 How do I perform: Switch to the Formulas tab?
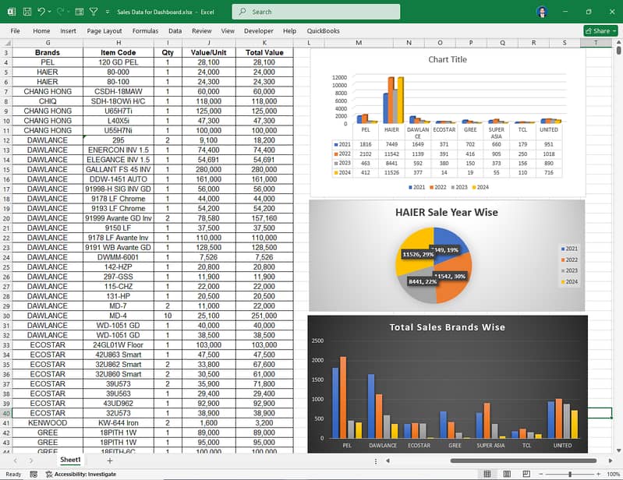(x=145, y=31)
